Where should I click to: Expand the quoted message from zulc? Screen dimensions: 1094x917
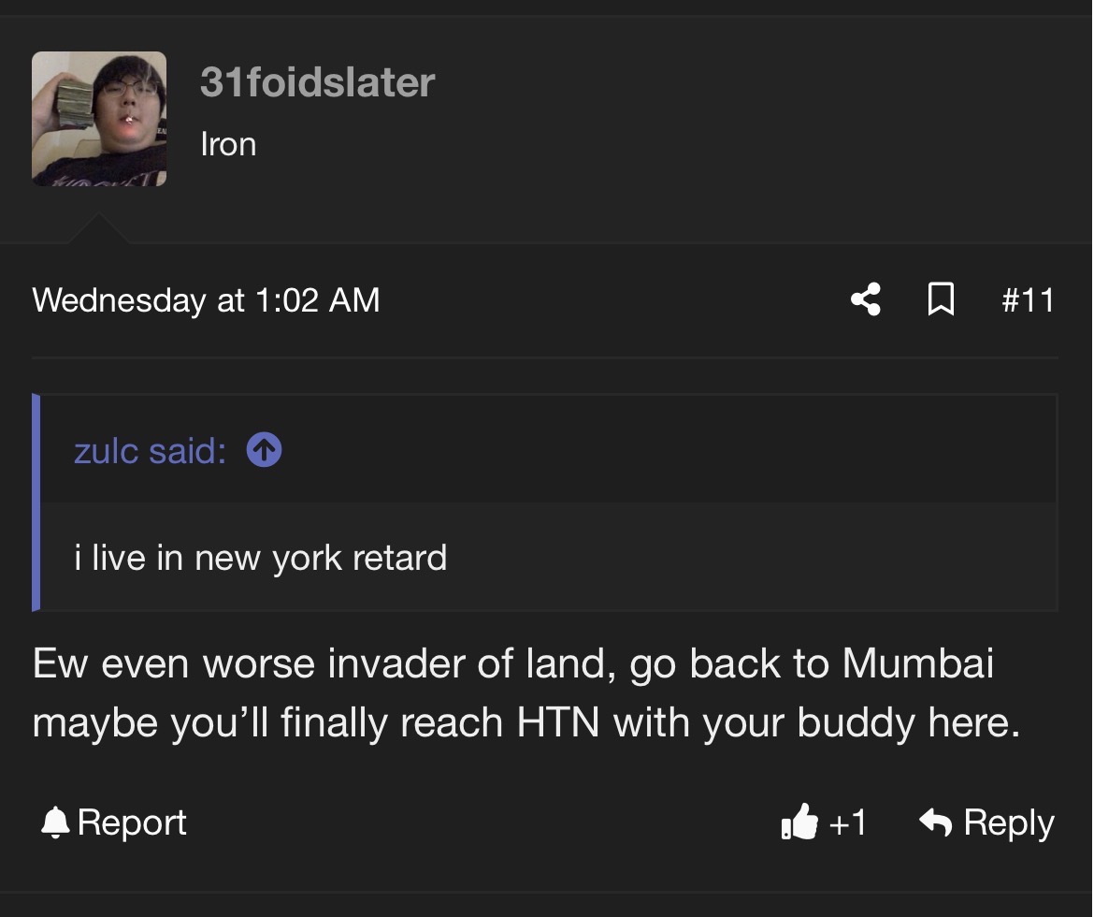[x=260, y=558]
